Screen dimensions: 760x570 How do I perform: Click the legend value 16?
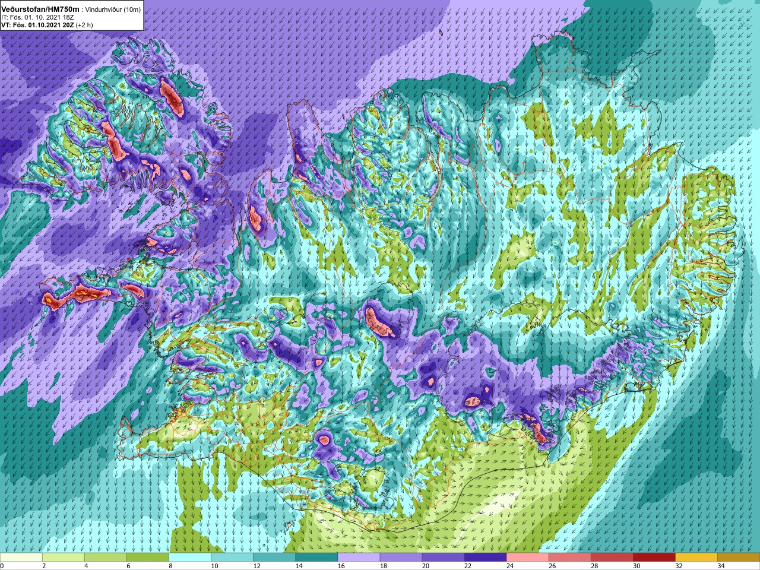tap(341, 566)
